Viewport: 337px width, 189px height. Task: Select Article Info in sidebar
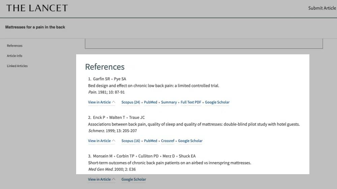pos(14,56)
